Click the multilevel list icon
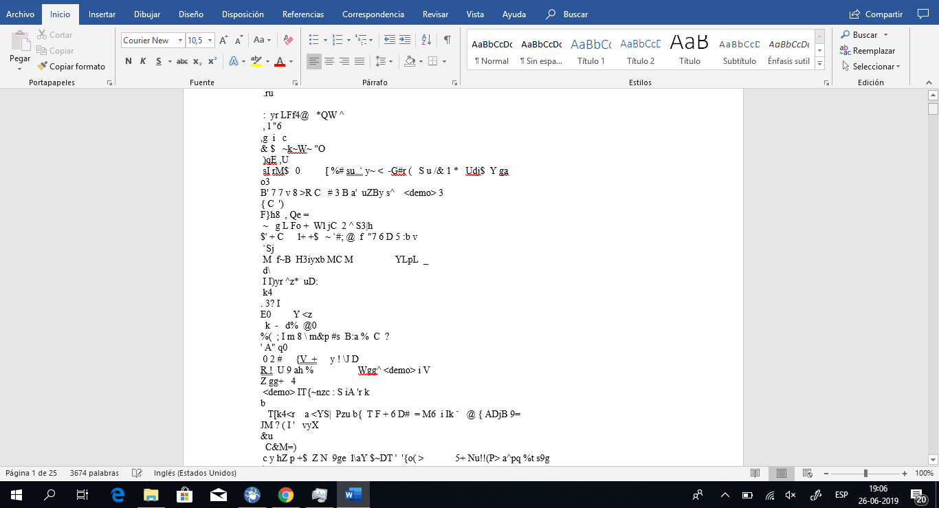This screenshot has height=508, width=939. 360,40
